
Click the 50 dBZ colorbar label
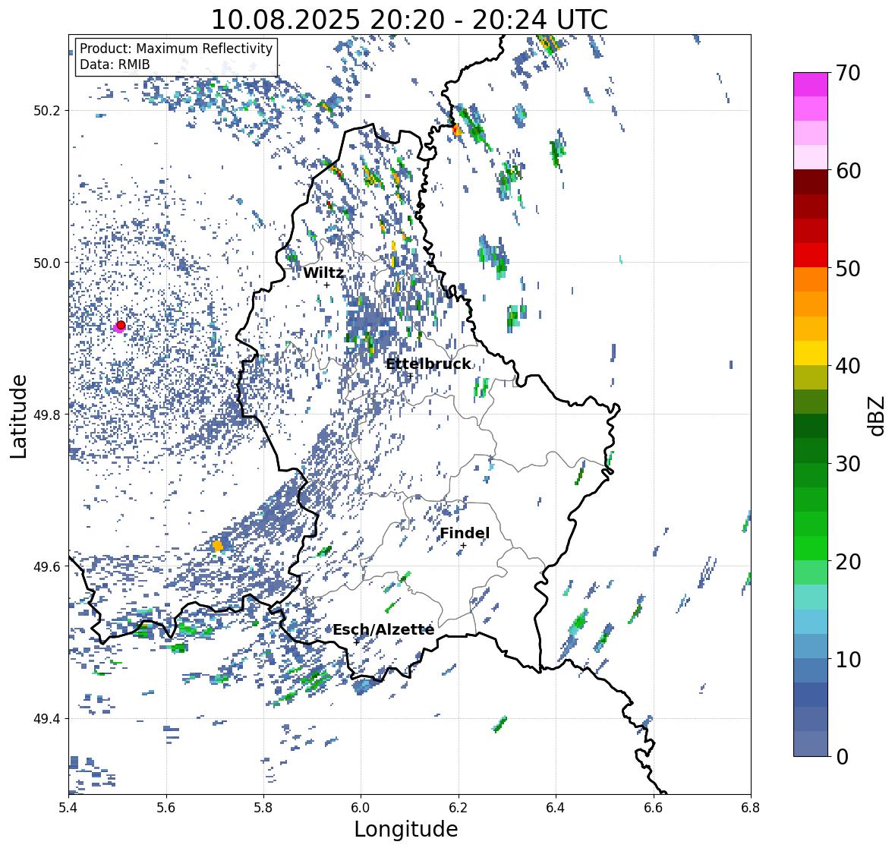848,268
